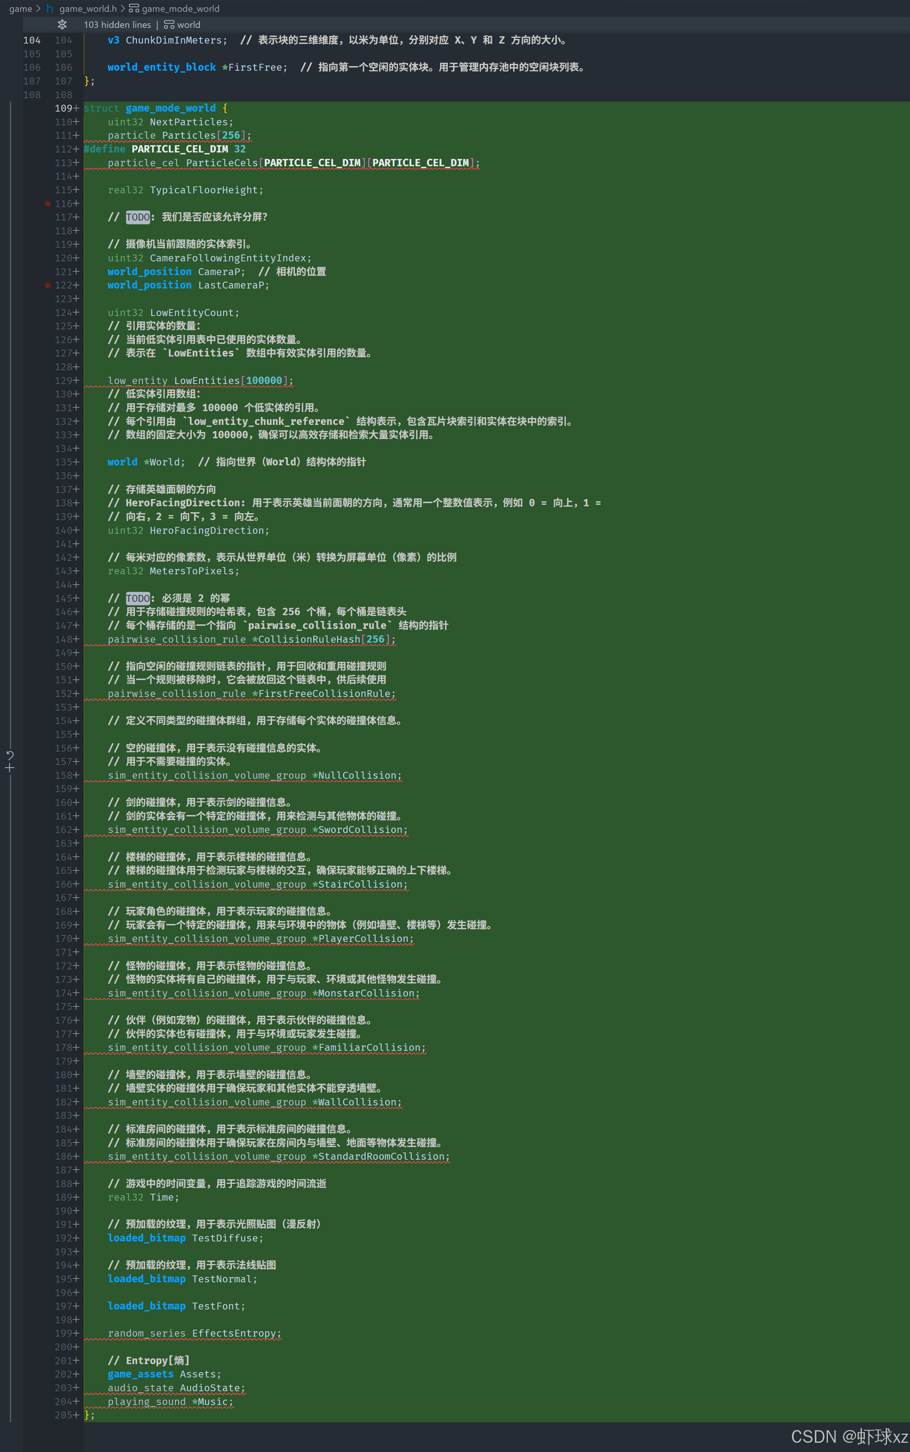Open the game folder breadcrumb

click(21, 8)
